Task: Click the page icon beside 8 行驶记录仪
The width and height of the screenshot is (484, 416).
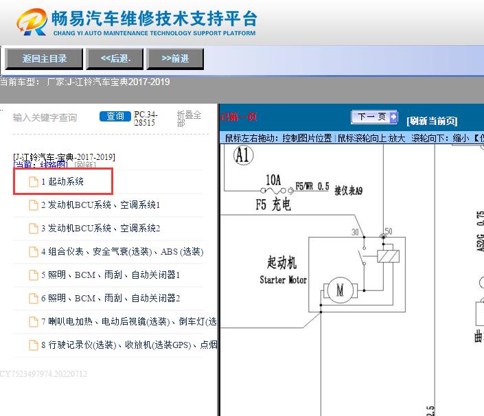Action: (34, 345)
